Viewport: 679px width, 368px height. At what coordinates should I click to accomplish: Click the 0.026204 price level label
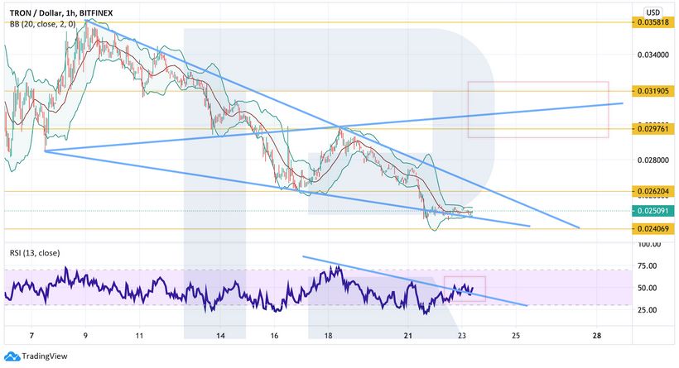651,191
